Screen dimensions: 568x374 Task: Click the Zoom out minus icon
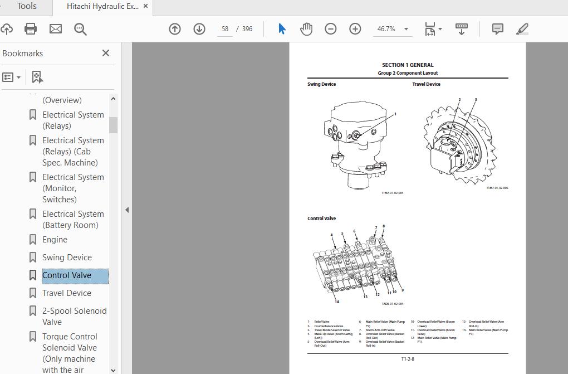tap(331, 29)
